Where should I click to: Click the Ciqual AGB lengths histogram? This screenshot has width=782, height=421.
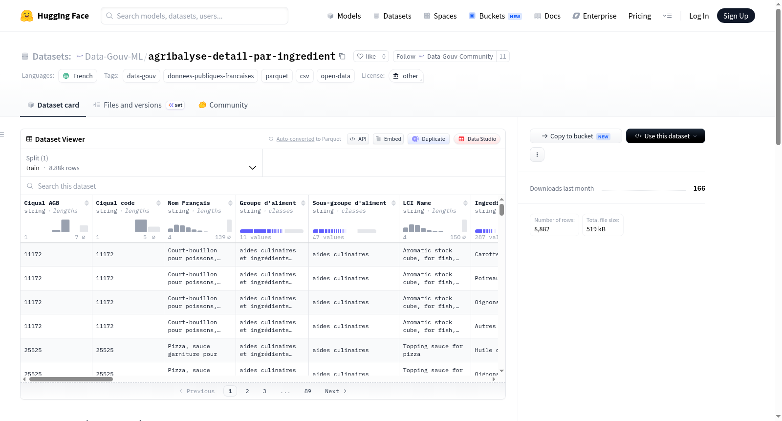click(56, 226)
